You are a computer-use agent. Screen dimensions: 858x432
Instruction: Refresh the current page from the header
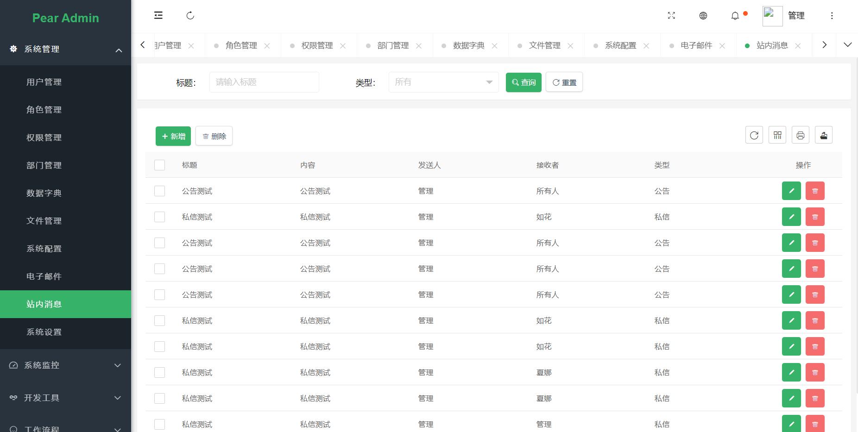coord(190,16)
